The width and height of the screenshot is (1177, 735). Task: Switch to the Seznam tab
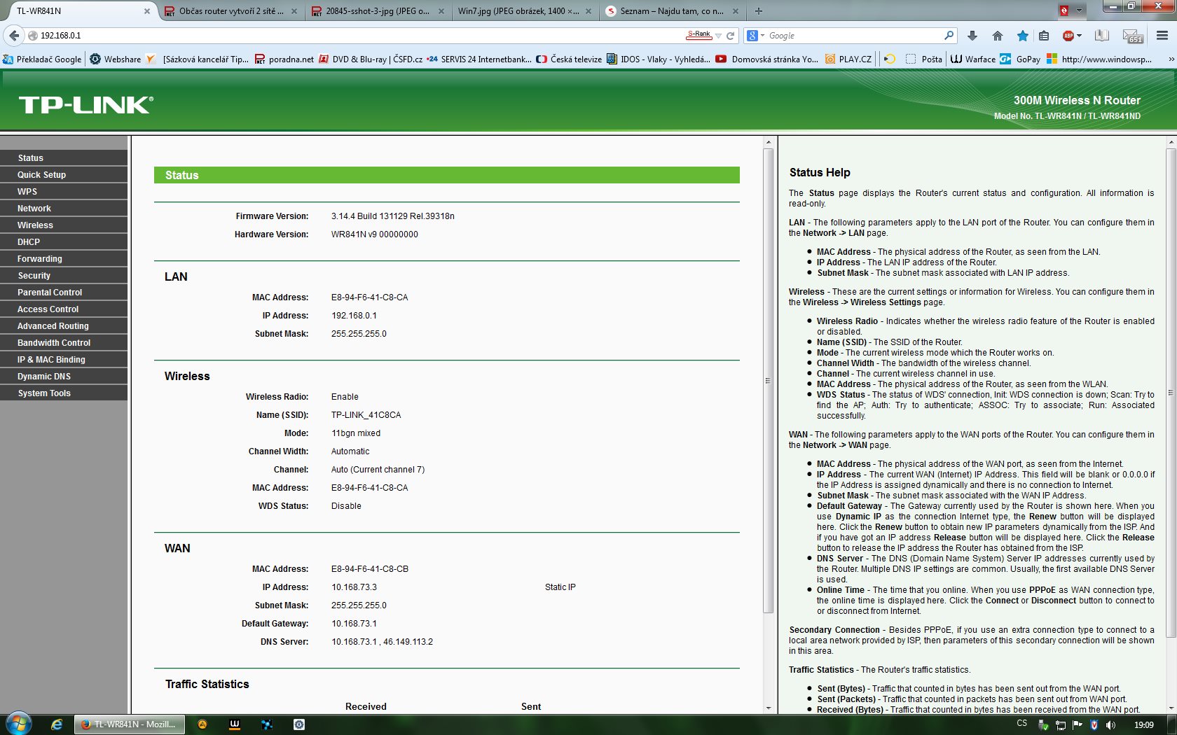pyautogui.click(x=672, y=11)
